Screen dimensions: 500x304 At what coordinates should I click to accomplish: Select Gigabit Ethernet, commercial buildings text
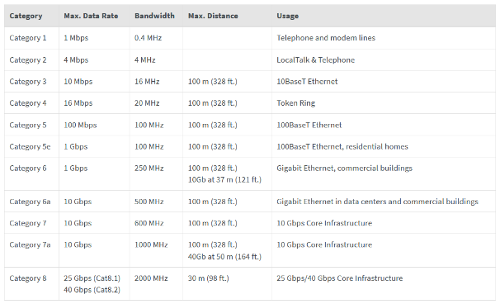pyautogui.click(x=344, y=169)
